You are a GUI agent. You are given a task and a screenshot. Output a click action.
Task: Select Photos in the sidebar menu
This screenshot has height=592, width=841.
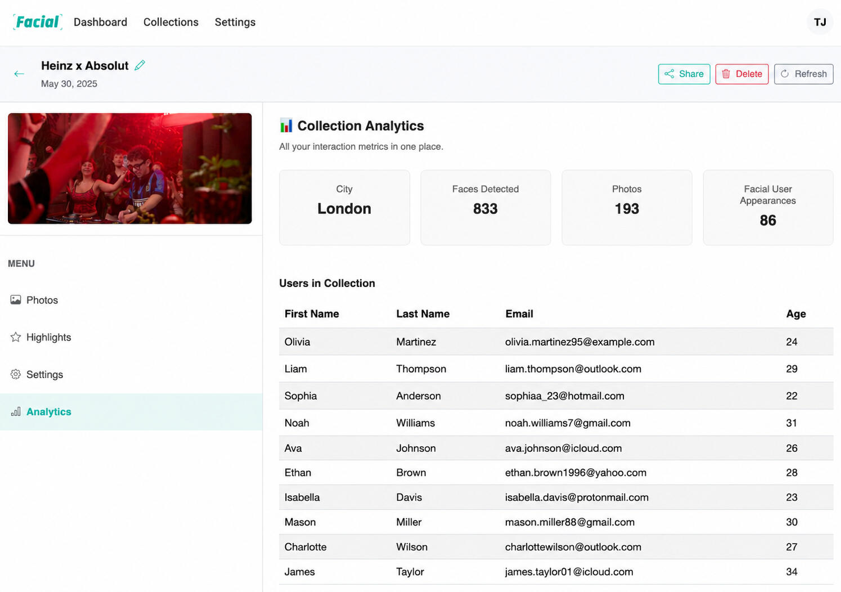coord(131,300)
